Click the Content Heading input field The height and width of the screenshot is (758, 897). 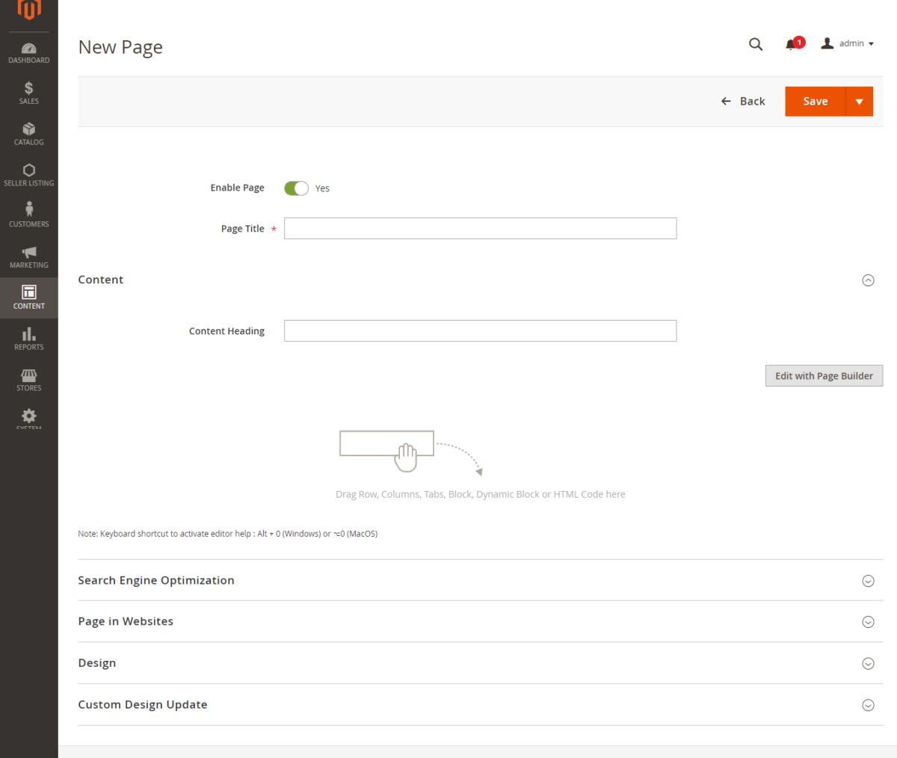[x=480, y=331]
